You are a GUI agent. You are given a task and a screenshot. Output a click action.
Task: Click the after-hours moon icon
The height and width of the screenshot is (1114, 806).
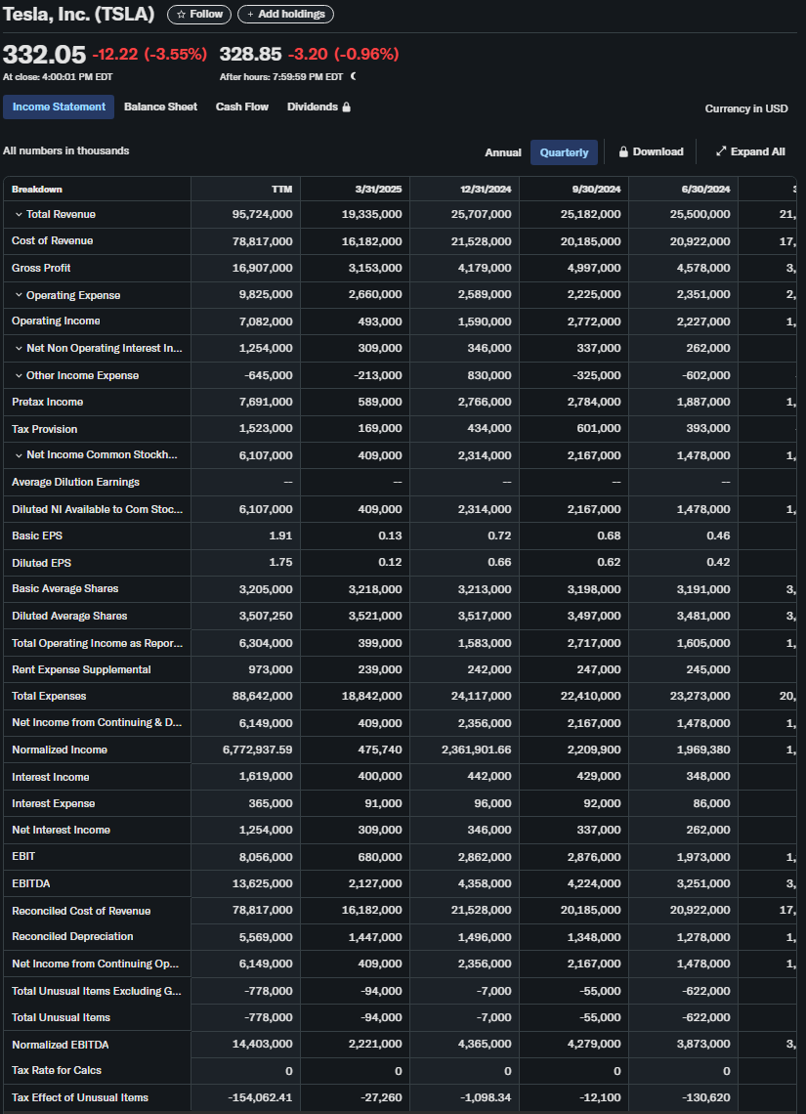(x=353, y=76)
